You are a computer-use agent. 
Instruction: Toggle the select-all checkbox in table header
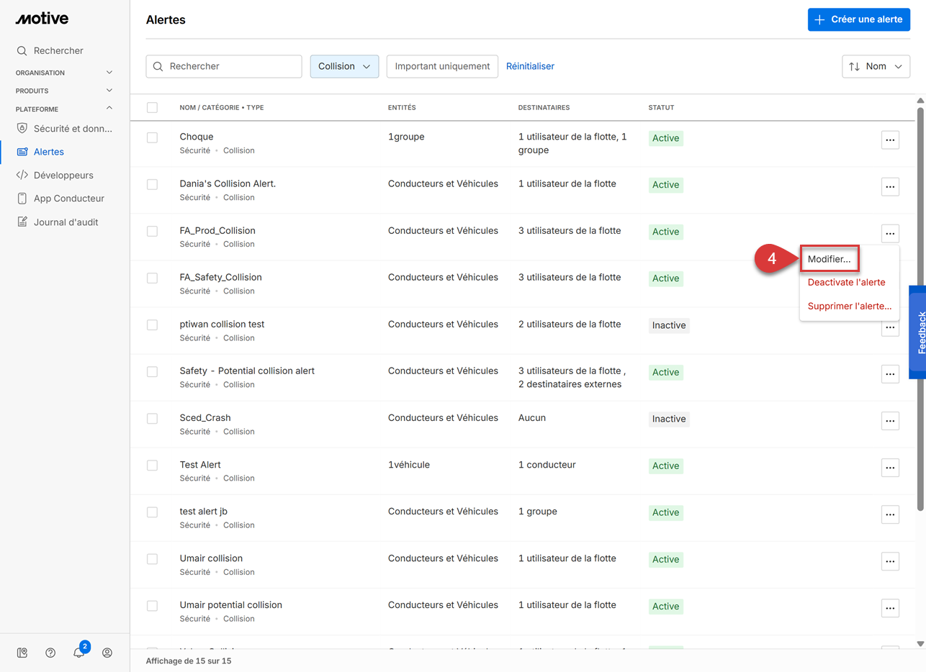tap(152, 107)
